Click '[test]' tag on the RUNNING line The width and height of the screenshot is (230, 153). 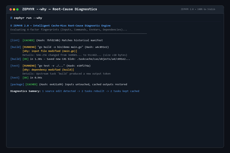15,66
